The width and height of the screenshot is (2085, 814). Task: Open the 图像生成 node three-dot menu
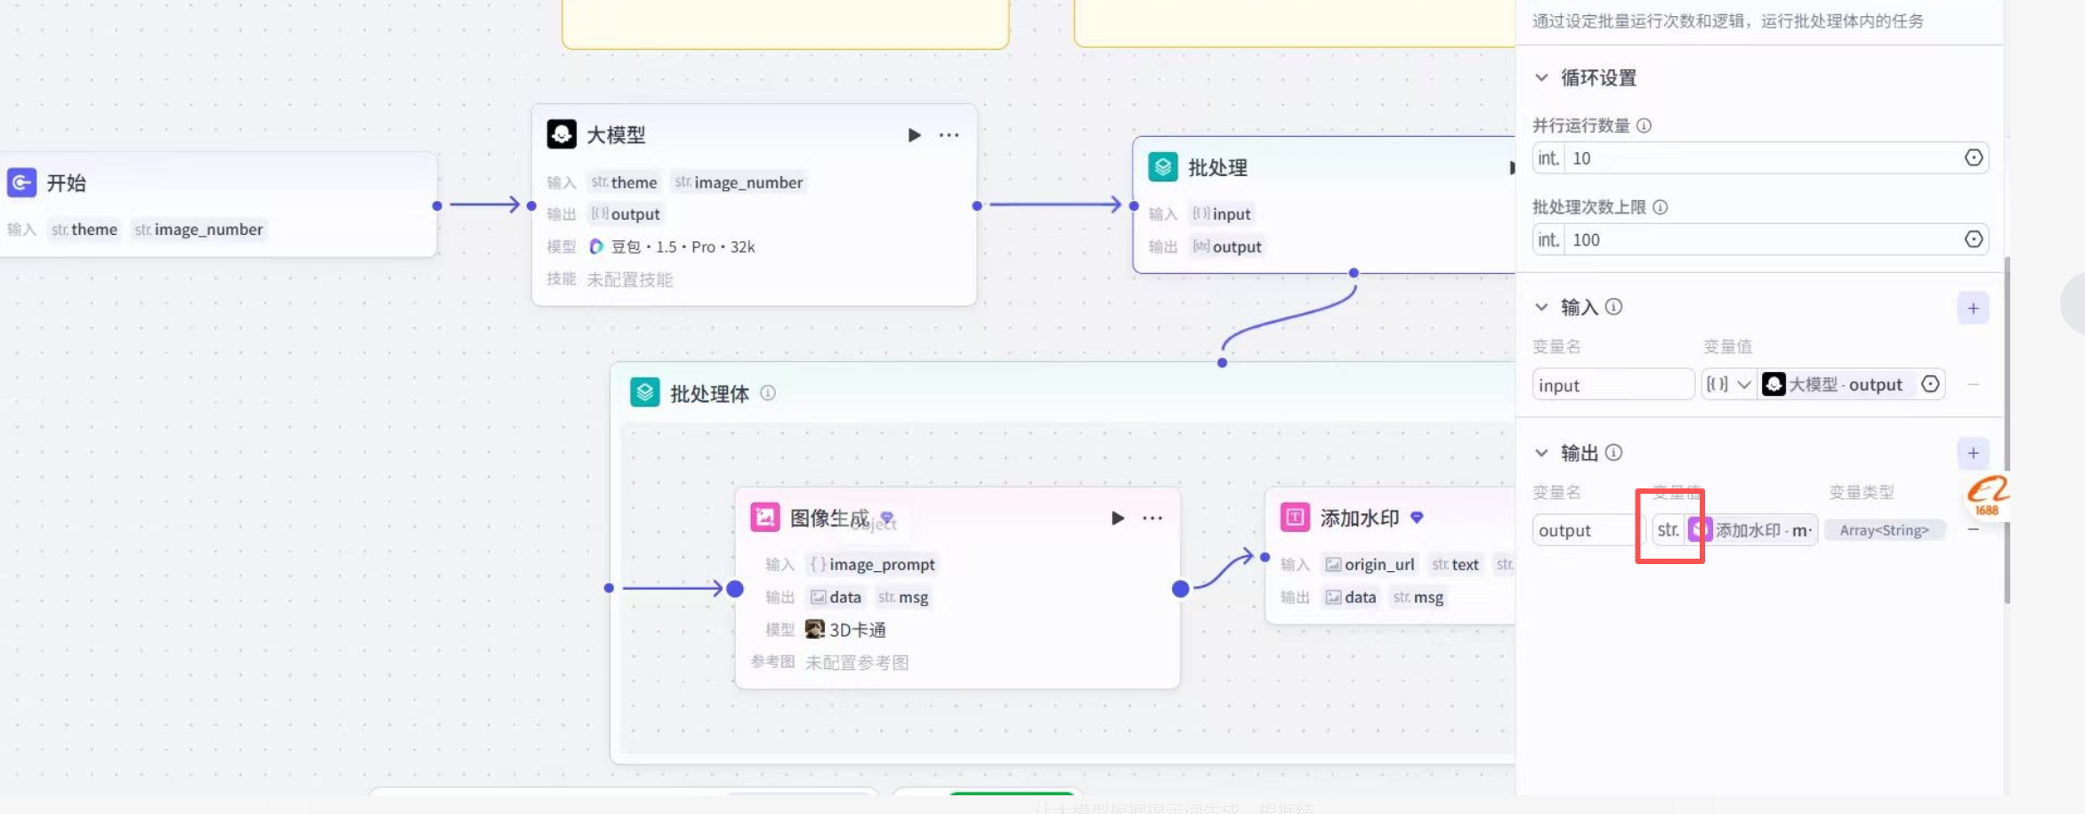pos(1152,519)
